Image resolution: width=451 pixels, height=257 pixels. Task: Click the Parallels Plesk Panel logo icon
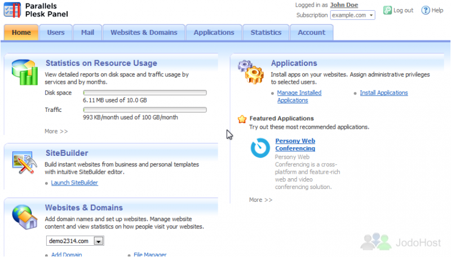(x=12, y=10)
